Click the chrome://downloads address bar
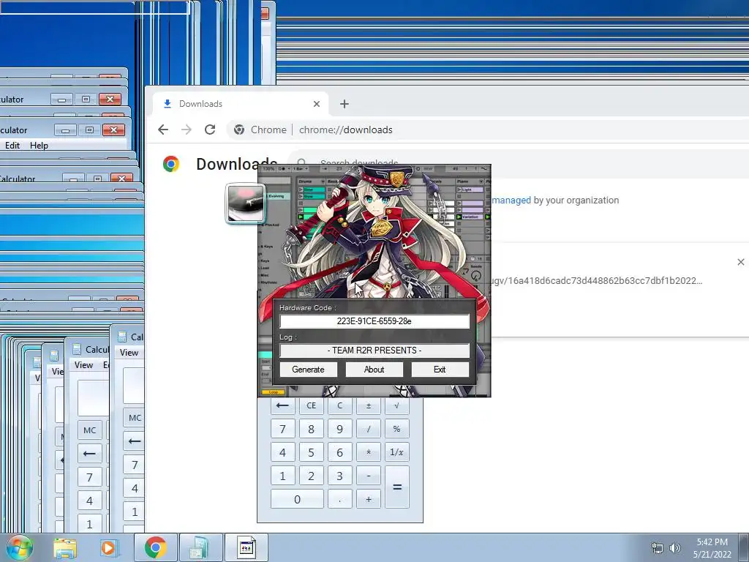749x562 pixels. click(345, 130)
